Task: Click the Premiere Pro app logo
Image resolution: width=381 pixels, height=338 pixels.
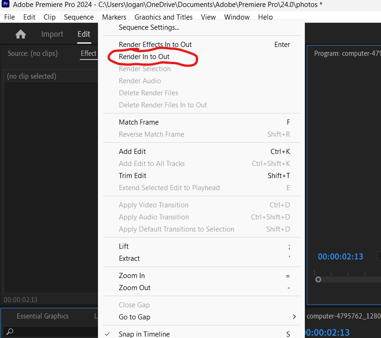Action: pyautogui.click(x=6, y=5)
